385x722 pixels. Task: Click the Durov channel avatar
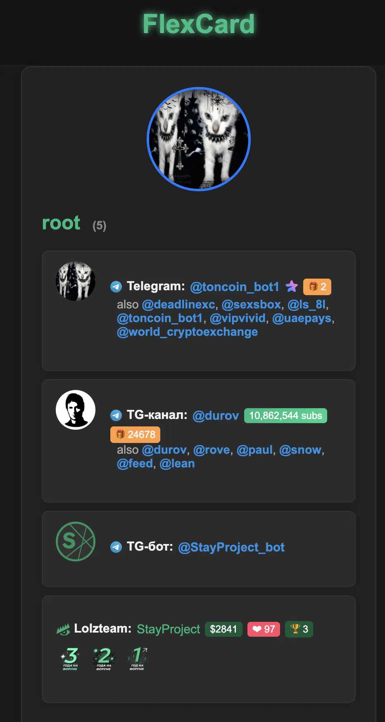click(76, 410)
